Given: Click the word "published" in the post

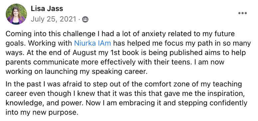Looking at the screenshot, I should (x=171, y=53).
